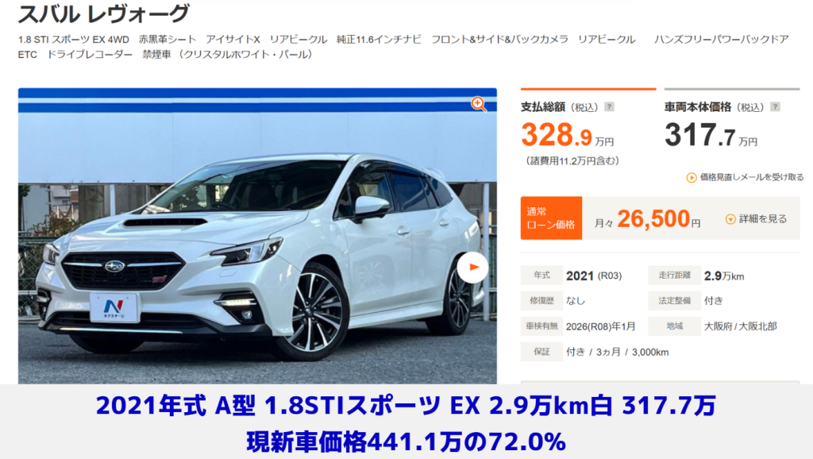
Task: Open help icon beside 車両本体価格
Action: click(775, 107)
